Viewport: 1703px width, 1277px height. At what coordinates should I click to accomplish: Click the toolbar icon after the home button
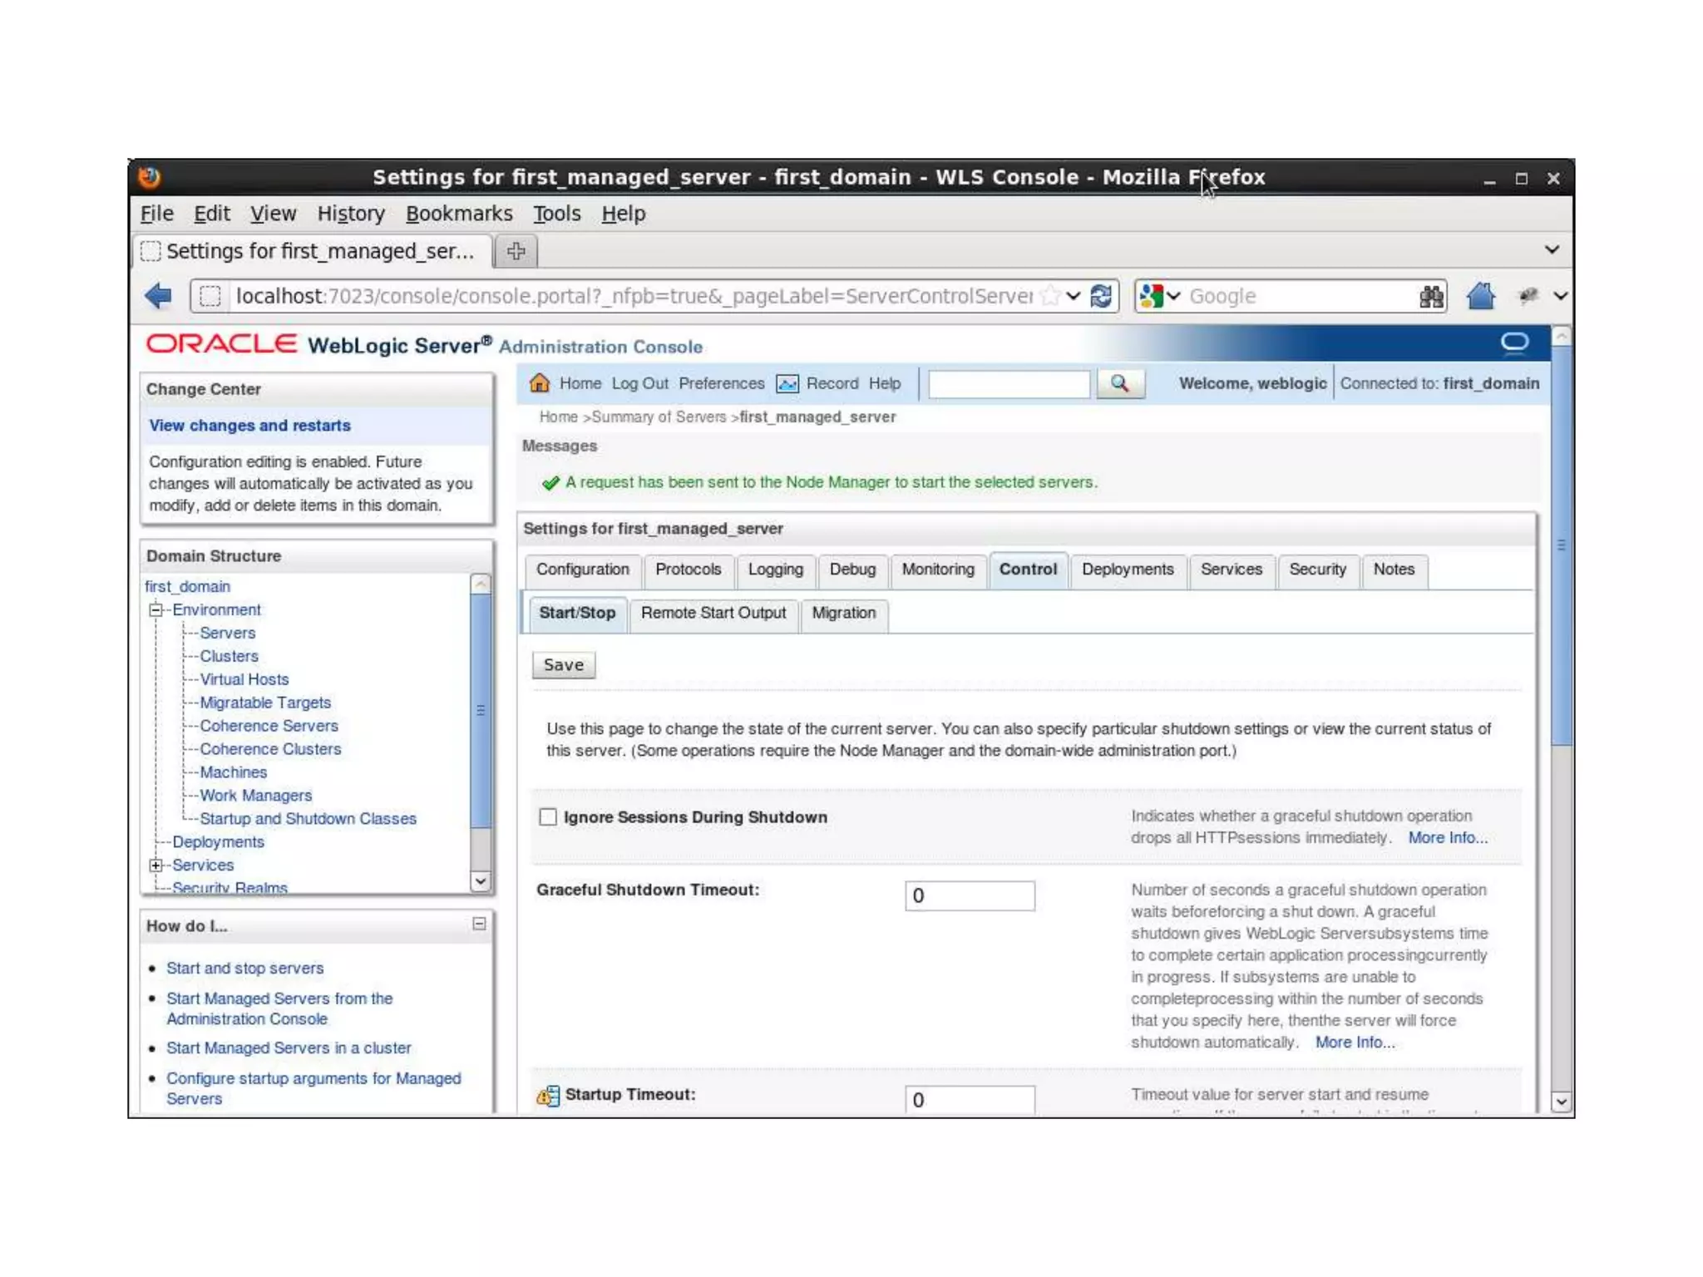tap(1528, 296)
